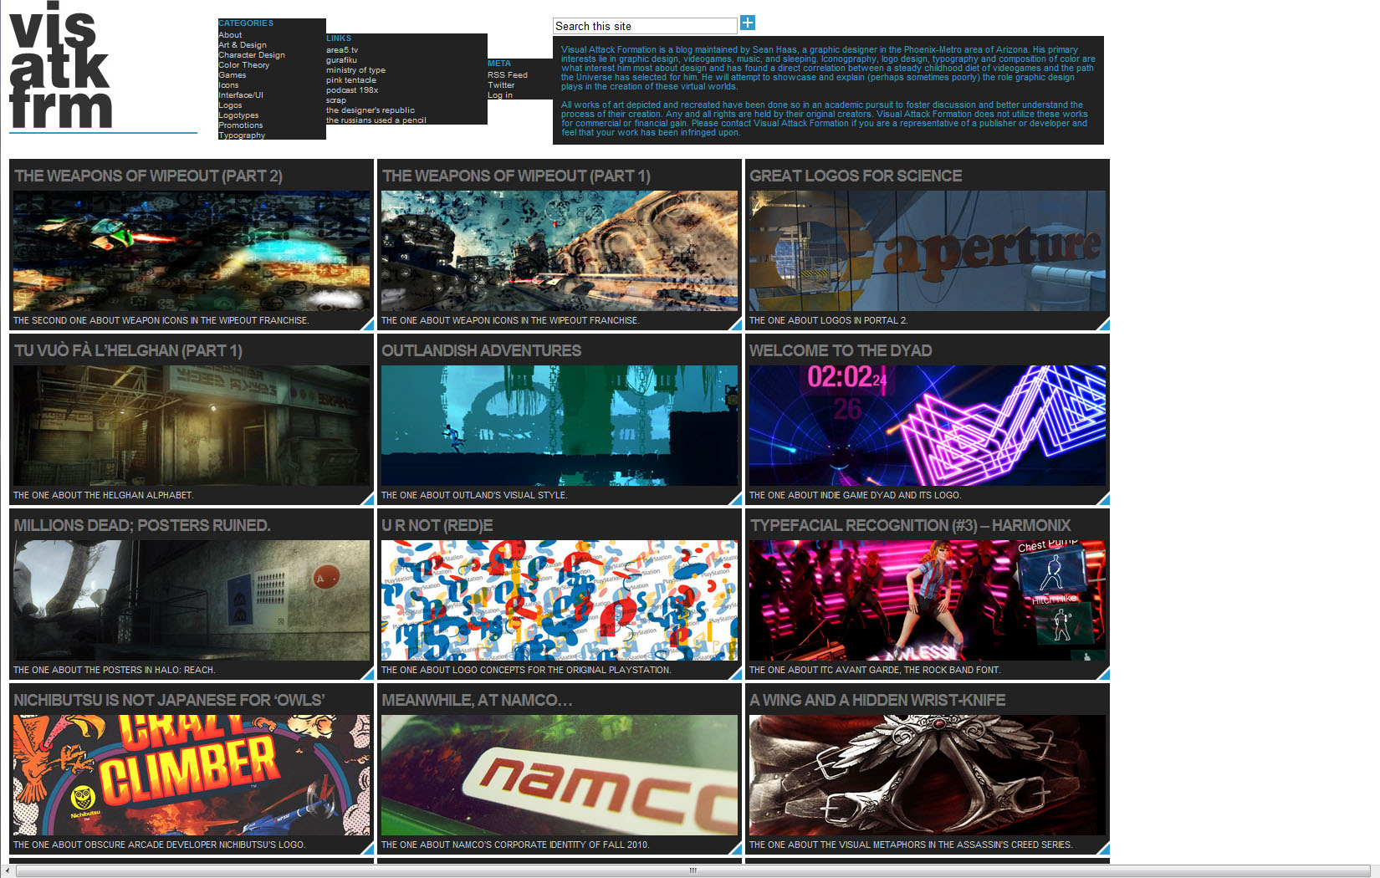Open the Character Design category
This screenshot has height=878, width=1380.
252,55
